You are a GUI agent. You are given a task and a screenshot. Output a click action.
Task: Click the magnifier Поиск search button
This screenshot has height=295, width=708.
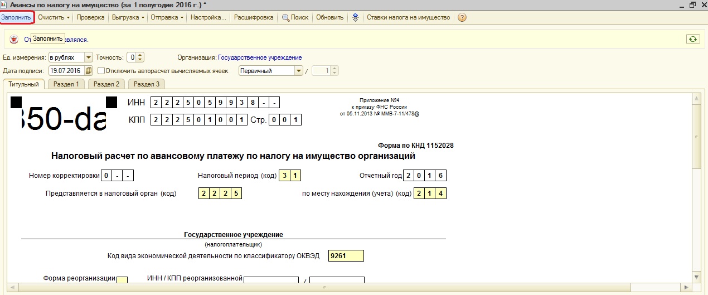coord(295,17)
